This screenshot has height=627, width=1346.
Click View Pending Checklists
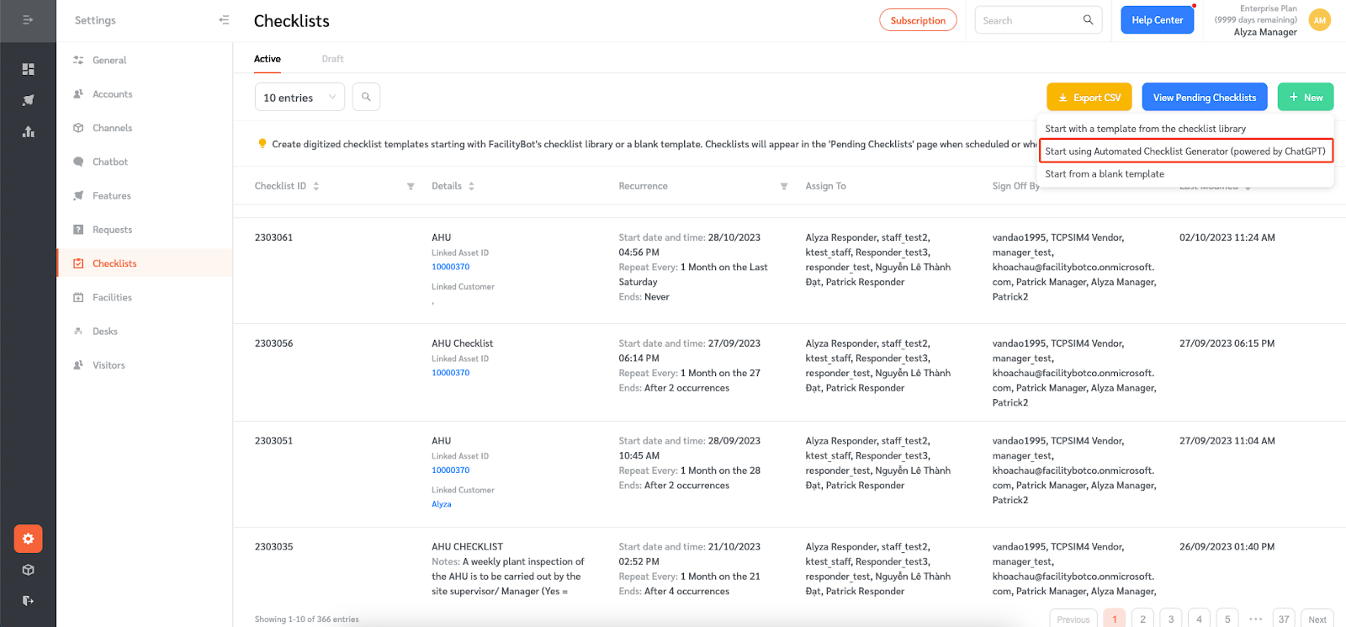(x=1205, y=98)
